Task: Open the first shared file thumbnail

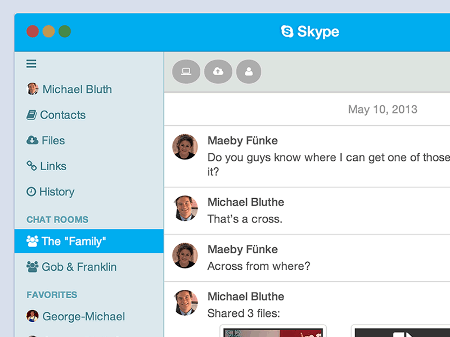Action: pyautogui.click(x=274, y=331)
